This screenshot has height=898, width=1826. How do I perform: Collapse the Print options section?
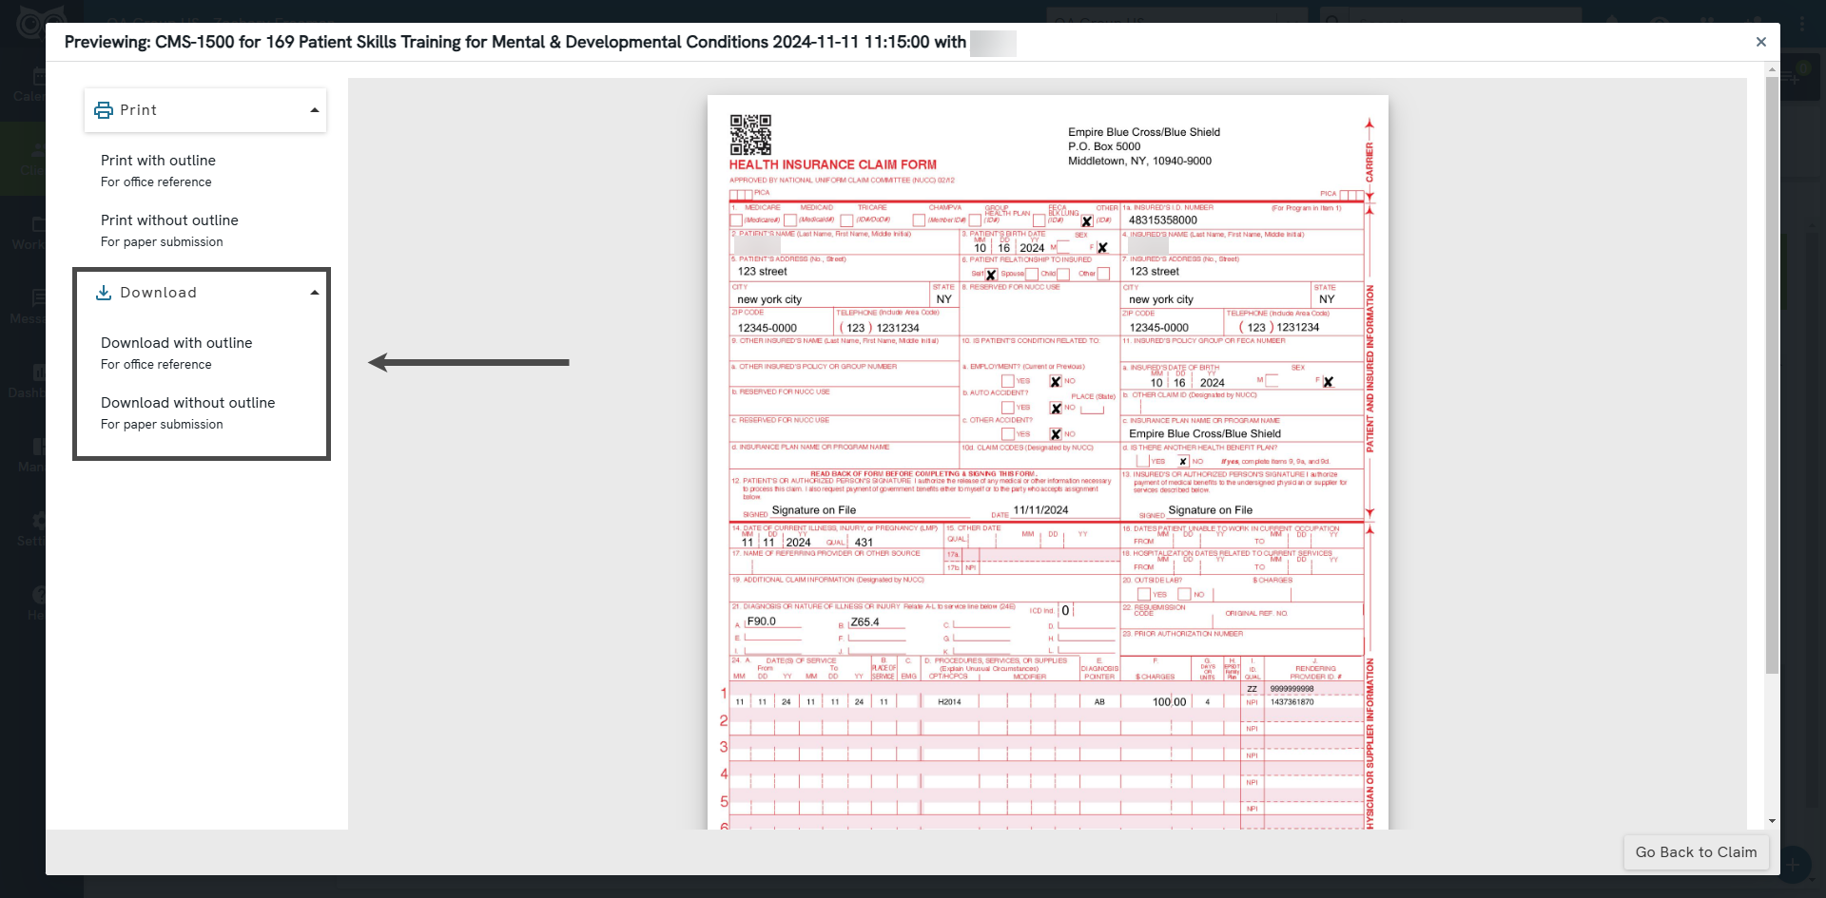[x=314, y=110]
